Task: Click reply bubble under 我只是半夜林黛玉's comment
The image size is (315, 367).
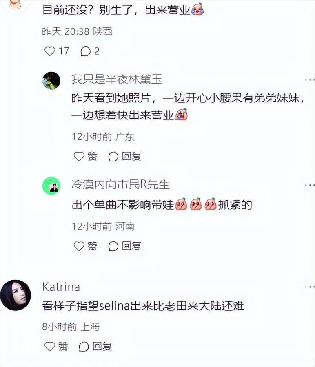Action: tap(113, 156)
